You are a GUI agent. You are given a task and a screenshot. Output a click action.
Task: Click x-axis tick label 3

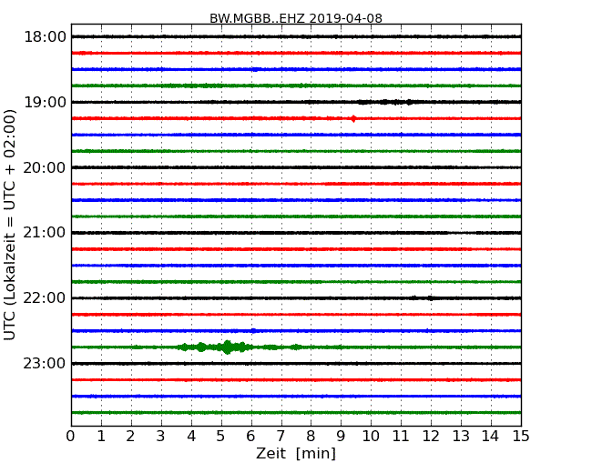161,436
